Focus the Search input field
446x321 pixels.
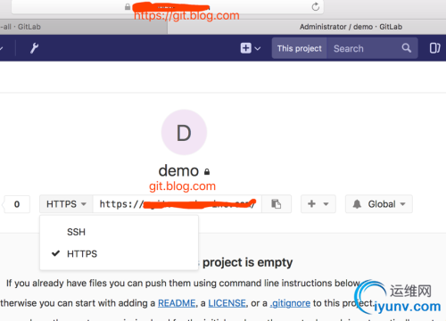click(x=364, y=48)
